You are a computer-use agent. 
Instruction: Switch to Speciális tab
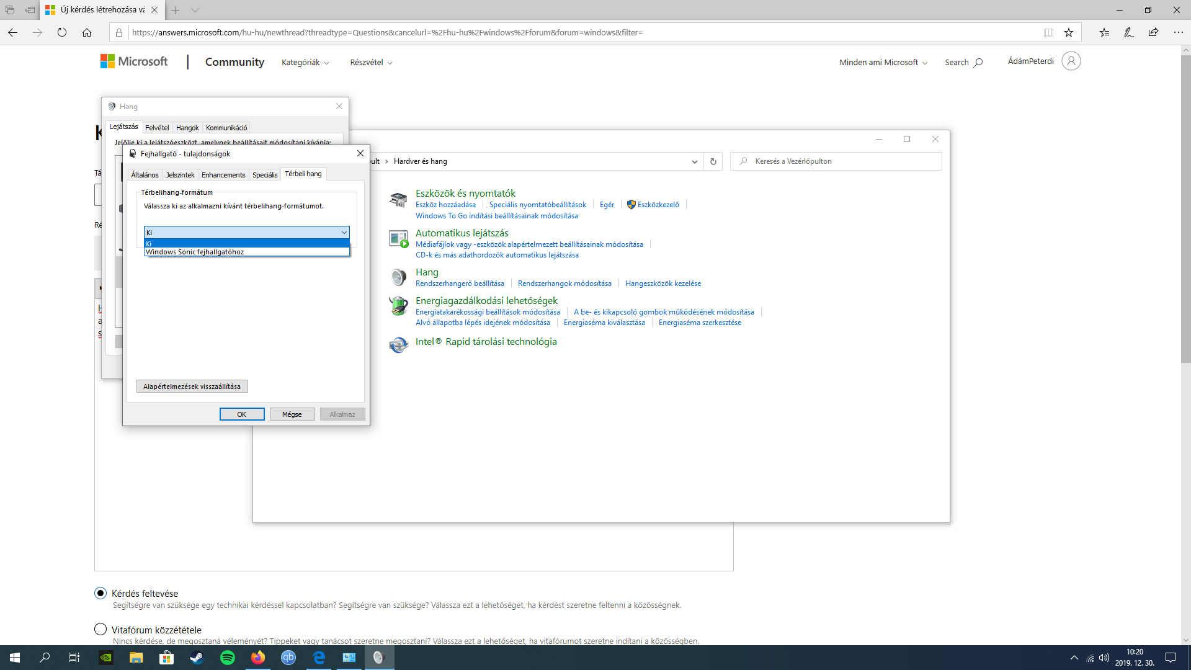click(265, 175)
